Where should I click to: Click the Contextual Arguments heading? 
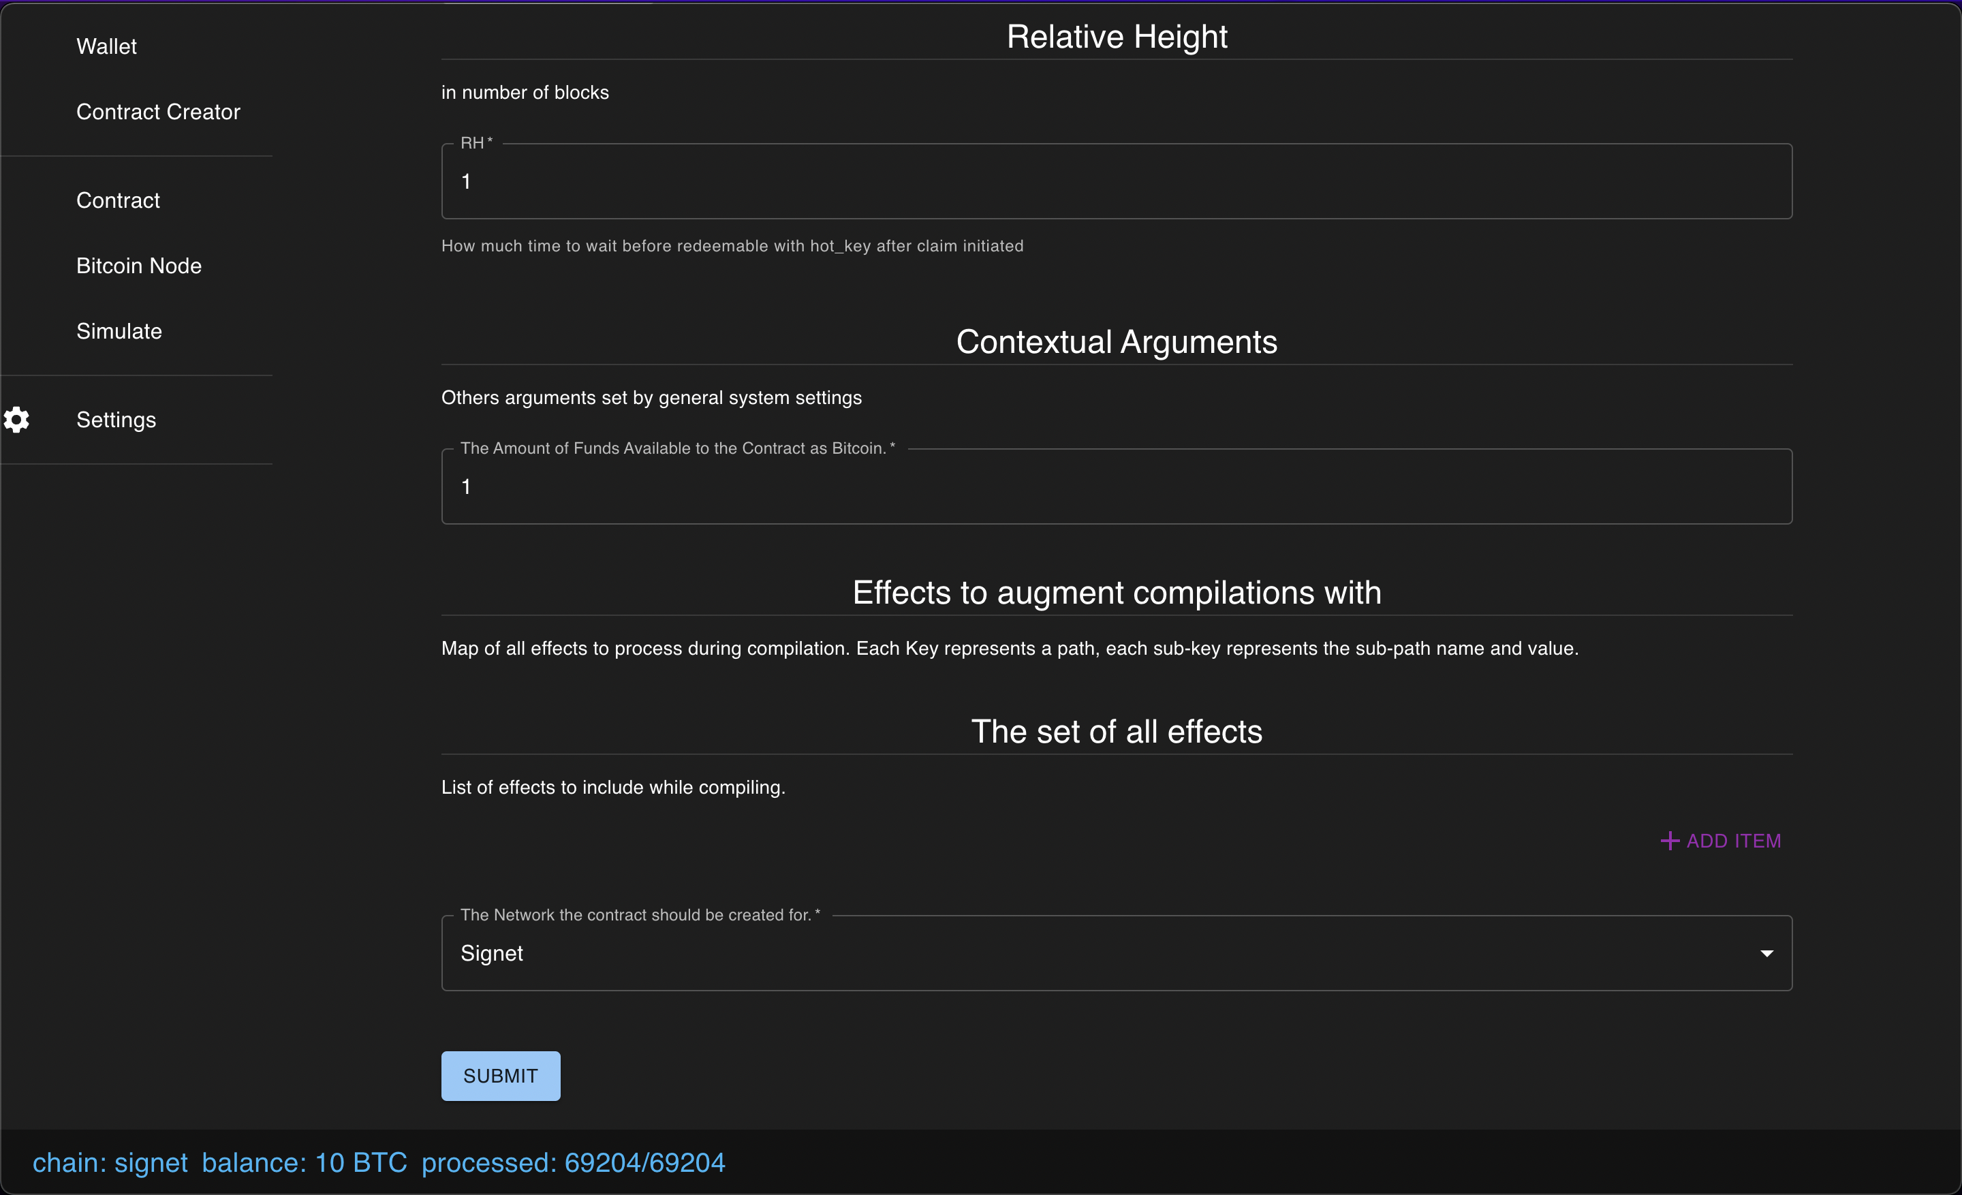coord(1117,341)
